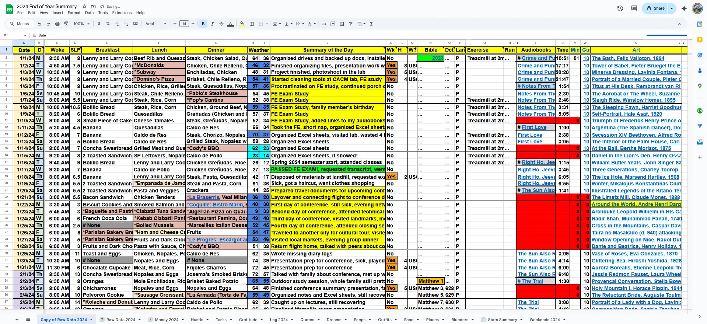Open the File menu

tap(20, 13)
